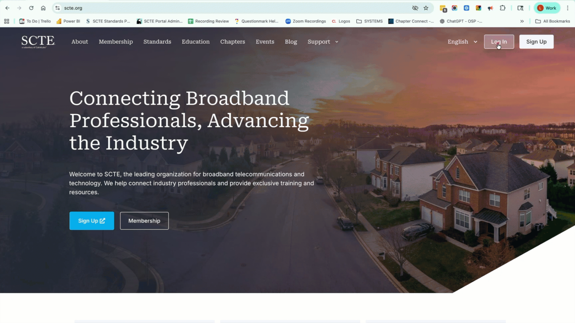Viewport: 575px width, 323px height.
Task: Click the home icon in toolbar
Action: click(43, 8)
